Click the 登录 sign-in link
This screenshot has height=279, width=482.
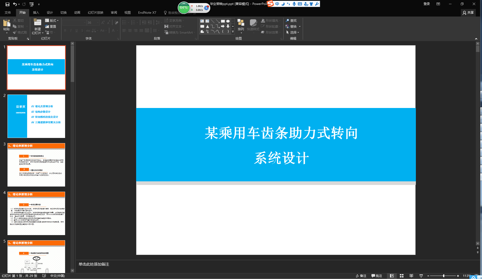click(x=427, y=4)
